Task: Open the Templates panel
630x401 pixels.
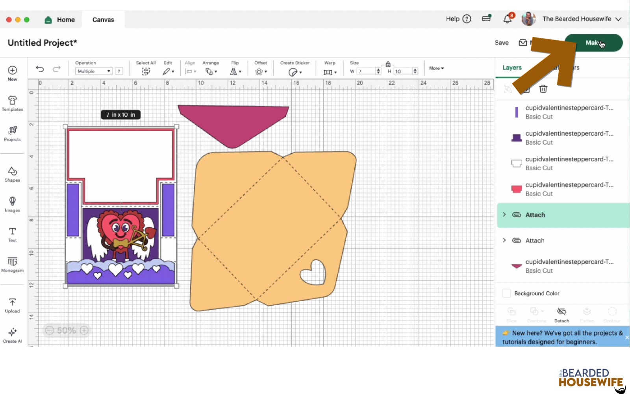Action: coord(12,103)
